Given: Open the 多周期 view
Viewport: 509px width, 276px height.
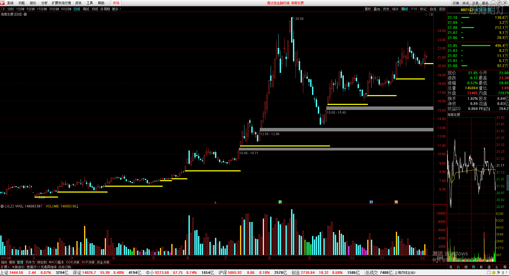Looking at the screenshot, I should 105,9.
